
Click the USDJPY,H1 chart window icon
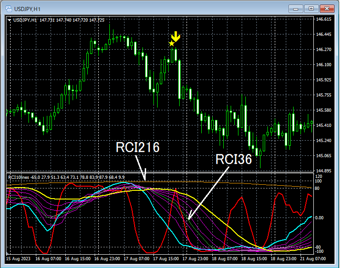point(9,9)
